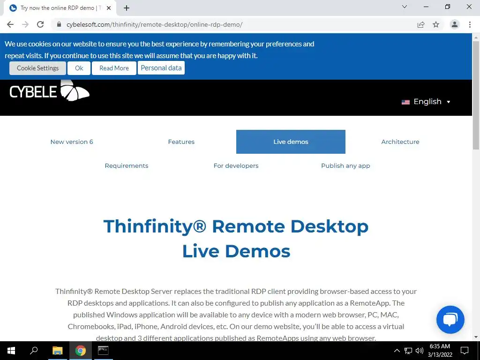This screenshot has height=360, width=480.
Task: Reload the page with the refresh icon
Action: [x=40, y=24]
